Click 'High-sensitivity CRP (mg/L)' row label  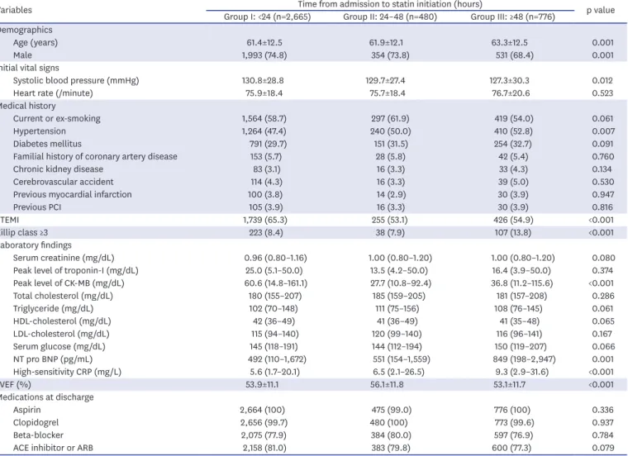pyautogui.click(x=67, y=372)
